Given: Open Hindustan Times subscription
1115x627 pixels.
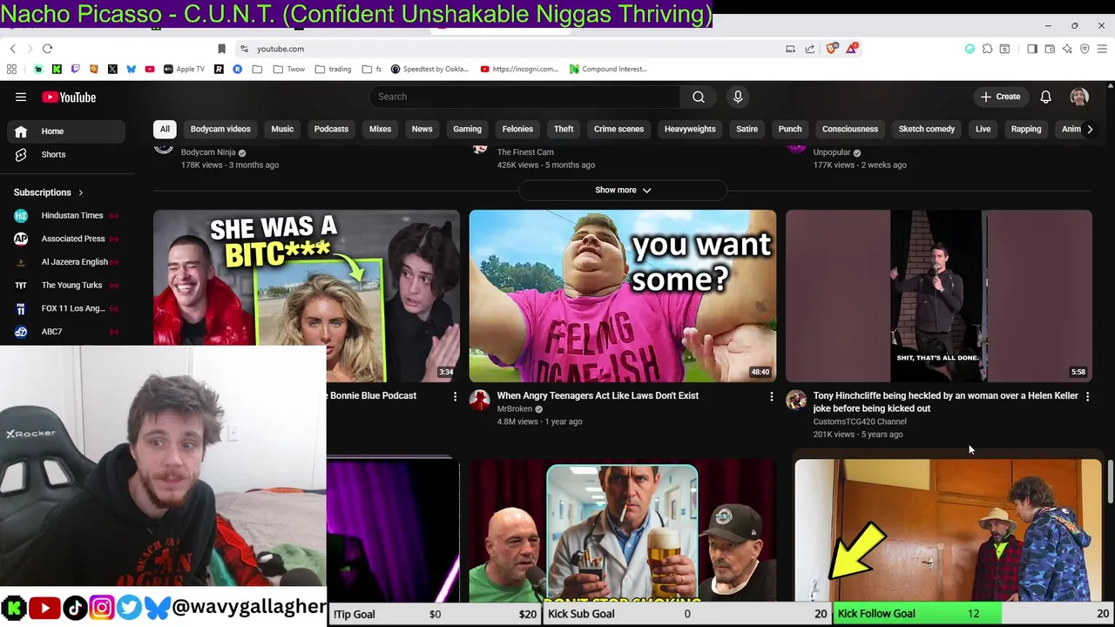Looking at the screenshot, I should (x=67, y=215).
